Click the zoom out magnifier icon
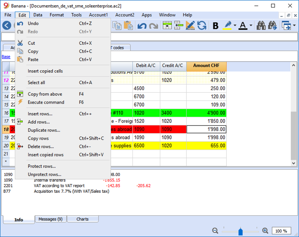This screenshot has width=299, height=237. coord(215,231)
